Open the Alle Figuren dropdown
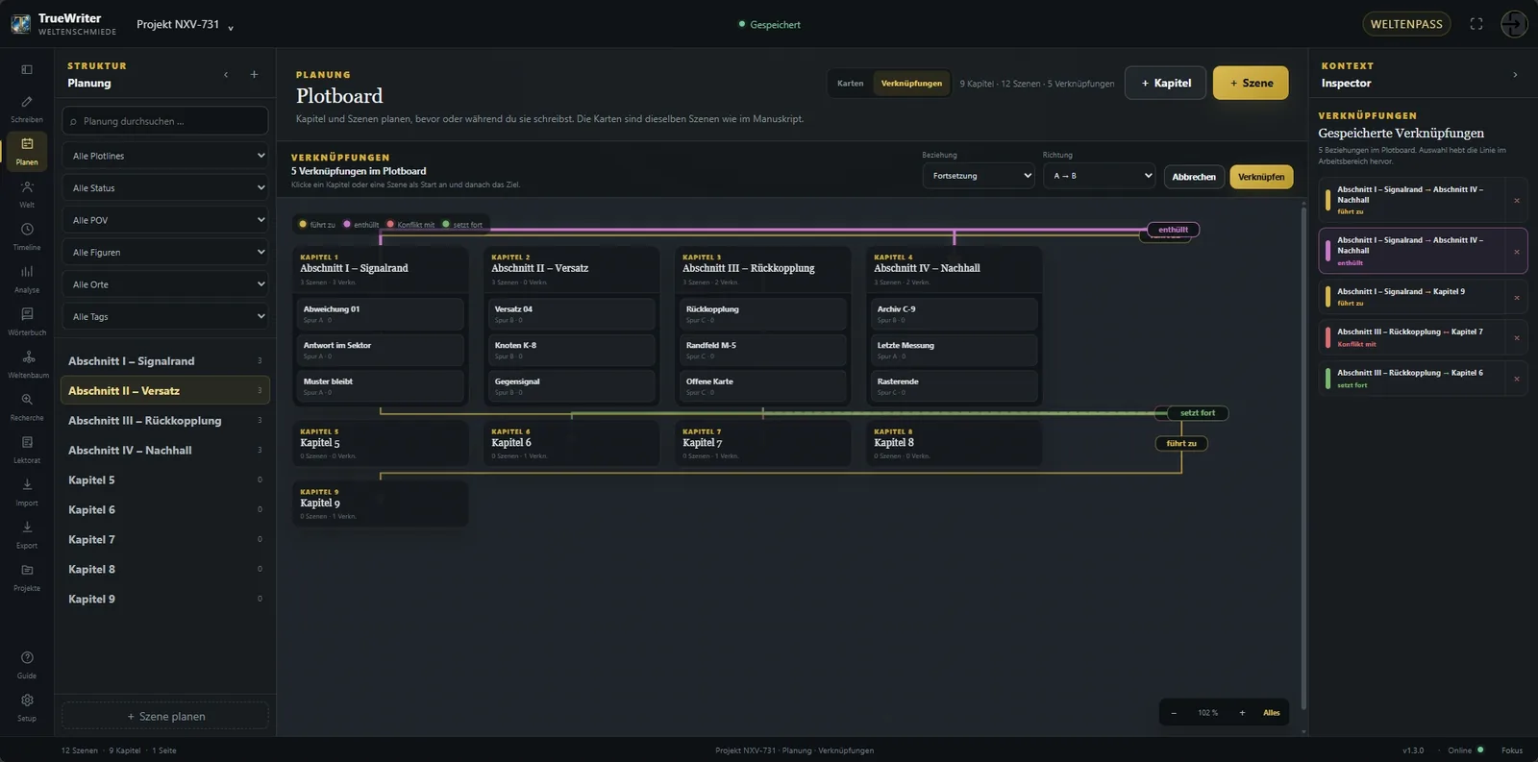Viewport: 1538px width, 762px height. click(165, 252)
